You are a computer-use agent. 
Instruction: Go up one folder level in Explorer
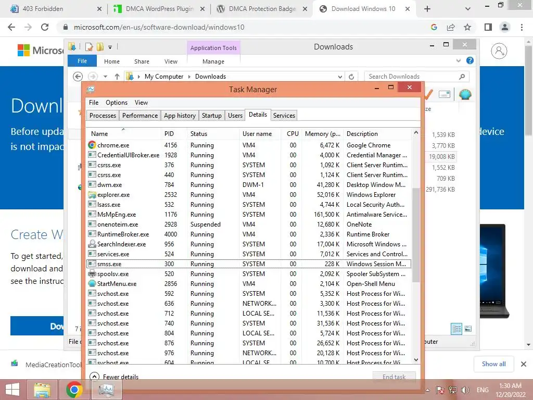[117, 77]
